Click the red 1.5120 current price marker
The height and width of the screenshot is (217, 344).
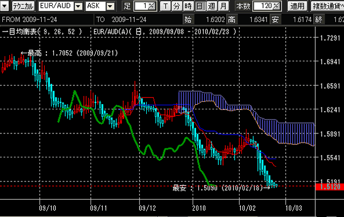[x=330, y=187]
